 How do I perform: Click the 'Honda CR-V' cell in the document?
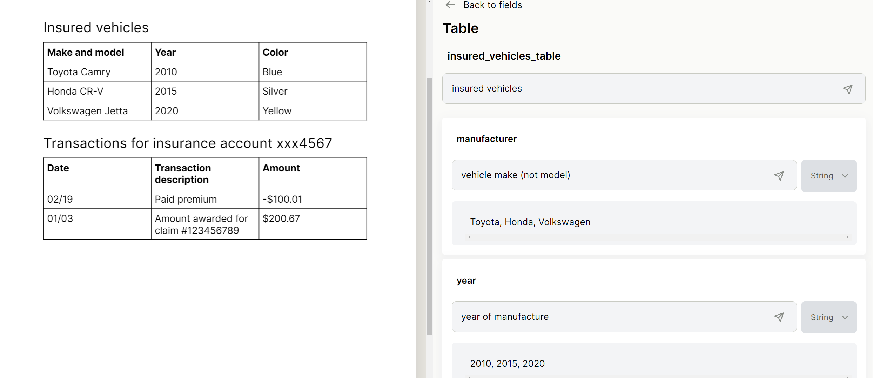98,91
